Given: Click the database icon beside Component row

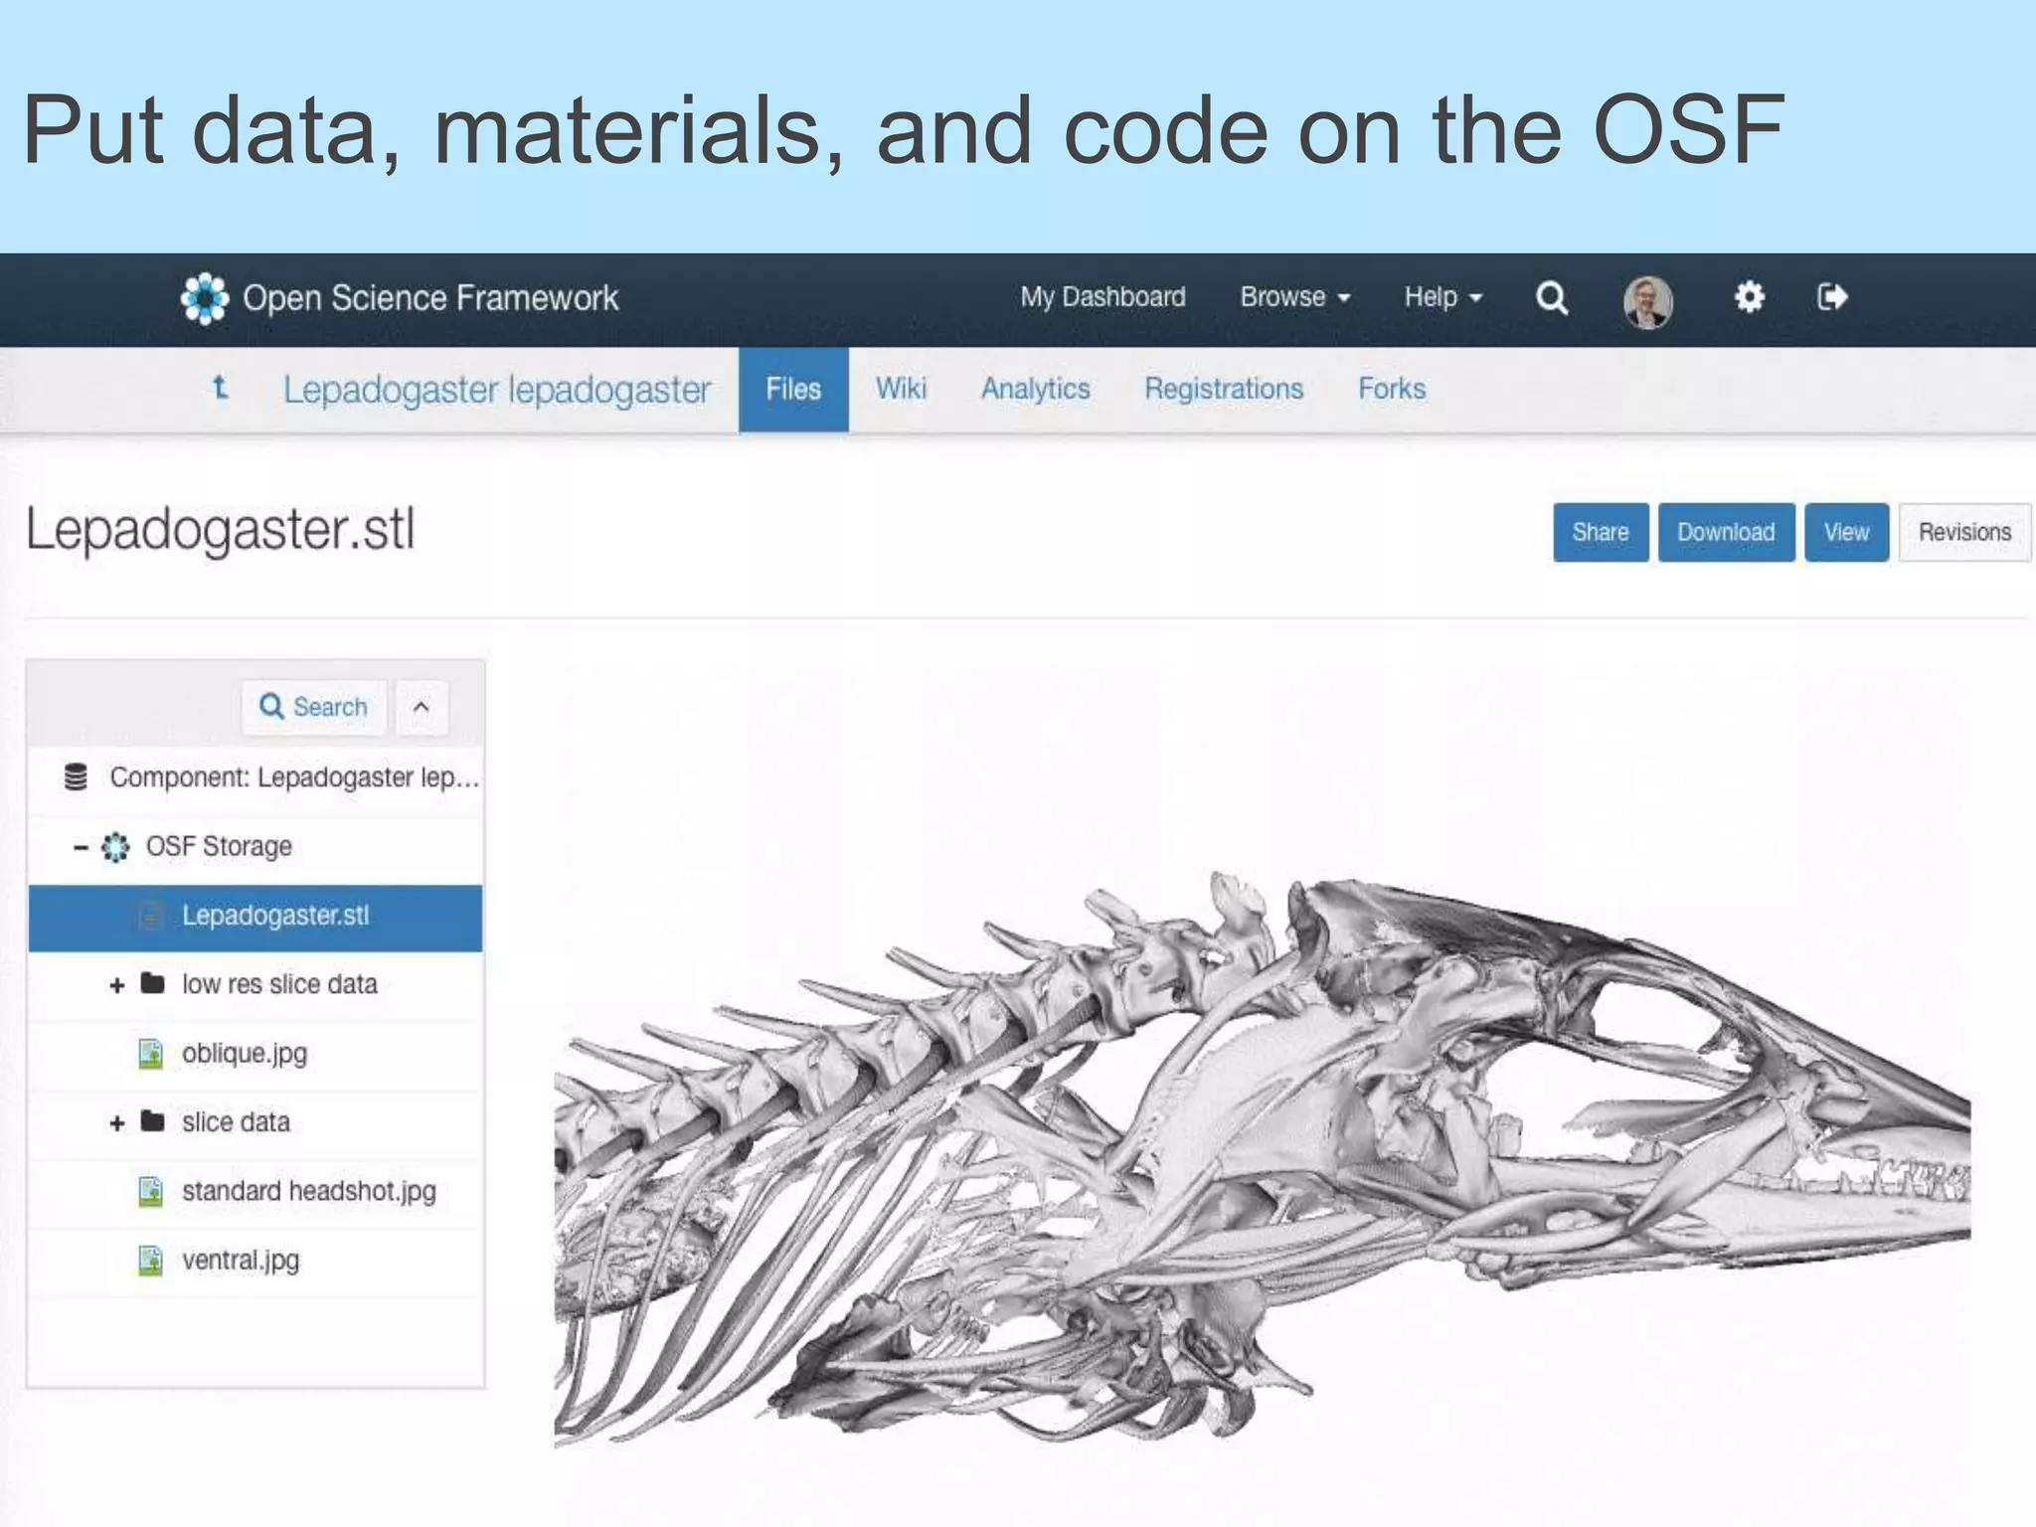Looking at the screenshot, I should [76, 776].
